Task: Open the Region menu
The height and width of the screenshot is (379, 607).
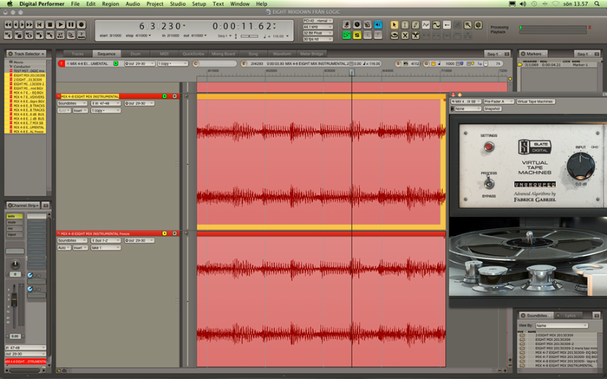Action: pos(110,3)
